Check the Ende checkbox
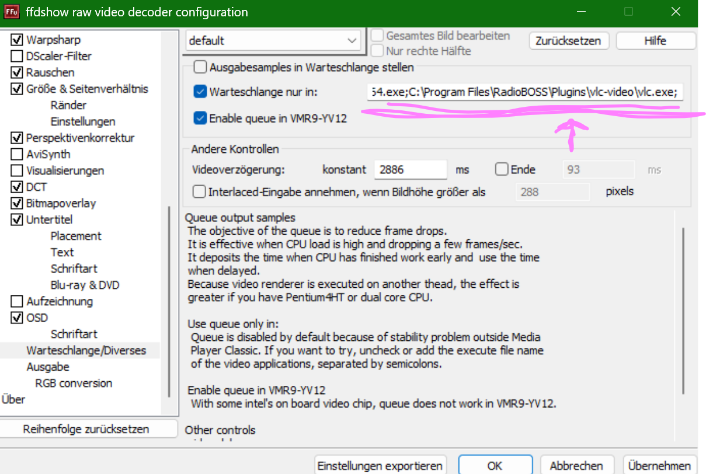Screen dimensions: 706x474 [502, 170]
